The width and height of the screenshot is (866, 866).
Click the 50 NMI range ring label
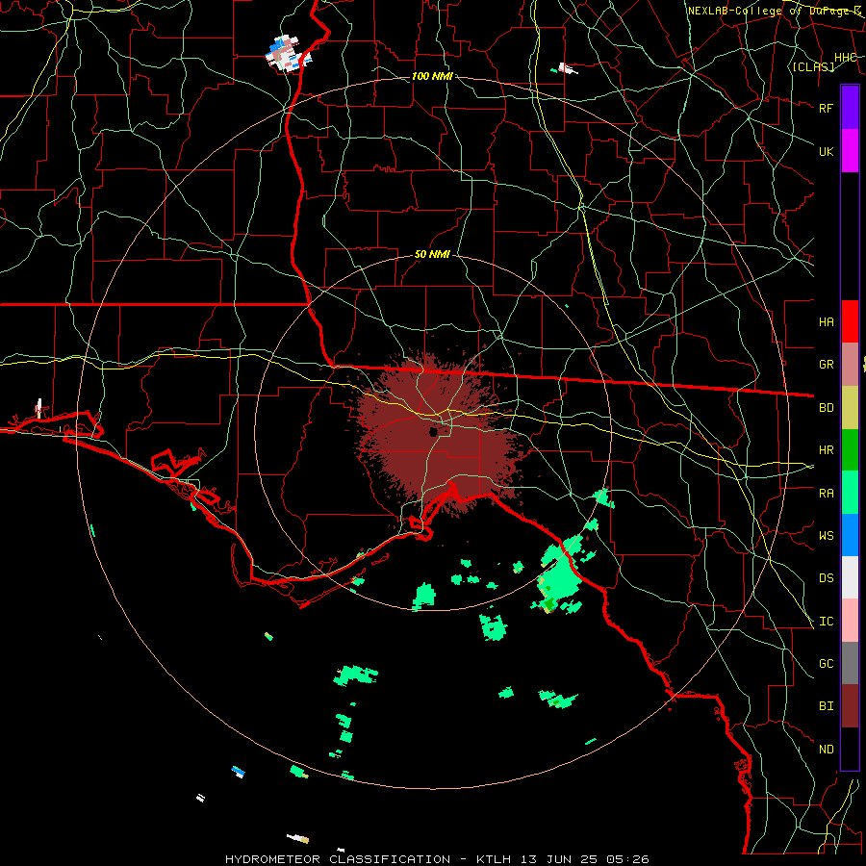(x=432, y=254)
